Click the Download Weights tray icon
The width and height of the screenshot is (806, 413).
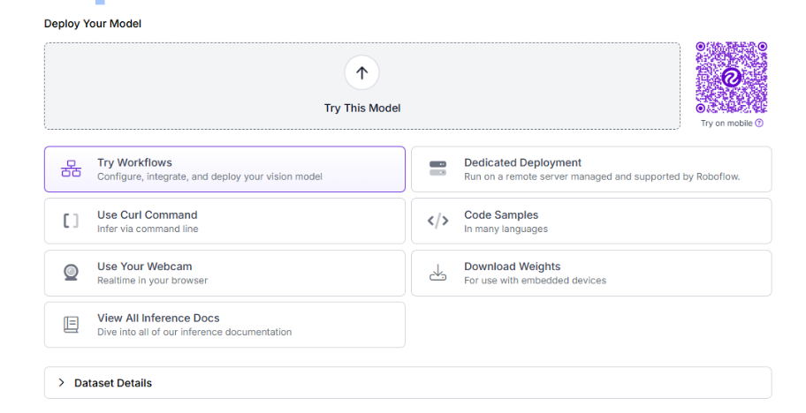(x=437, y=273)
